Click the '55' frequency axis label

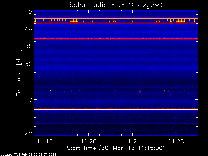(29, 46)
